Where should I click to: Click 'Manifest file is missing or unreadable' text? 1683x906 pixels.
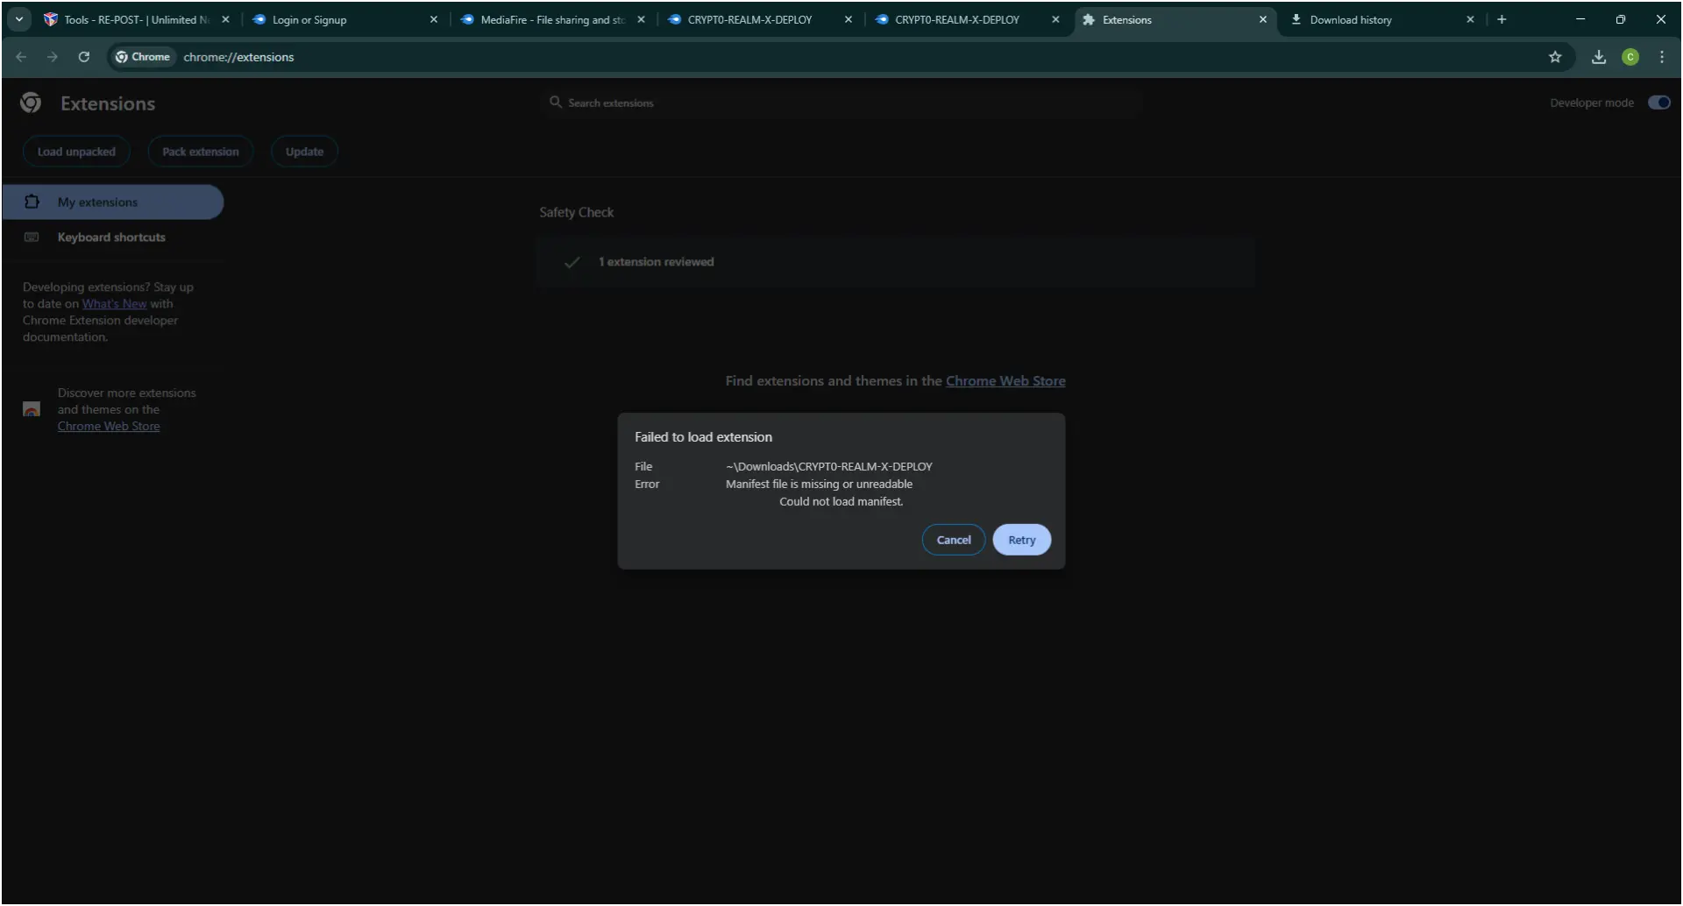[819, 485]
